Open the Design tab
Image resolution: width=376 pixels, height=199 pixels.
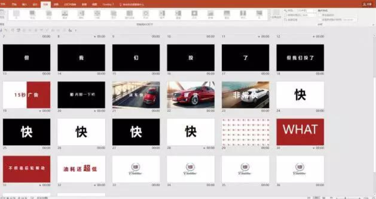tap(35, 4)
